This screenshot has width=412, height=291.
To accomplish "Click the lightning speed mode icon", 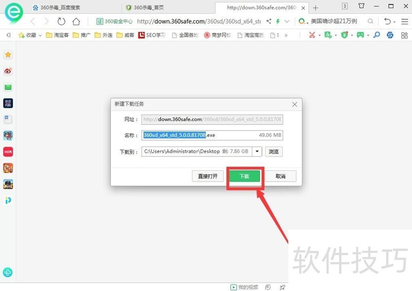I will click(278, 21).
